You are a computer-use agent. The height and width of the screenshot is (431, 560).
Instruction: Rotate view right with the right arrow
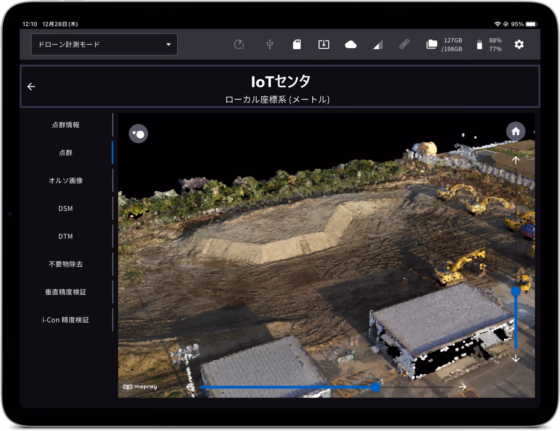[x=462, y=387]
